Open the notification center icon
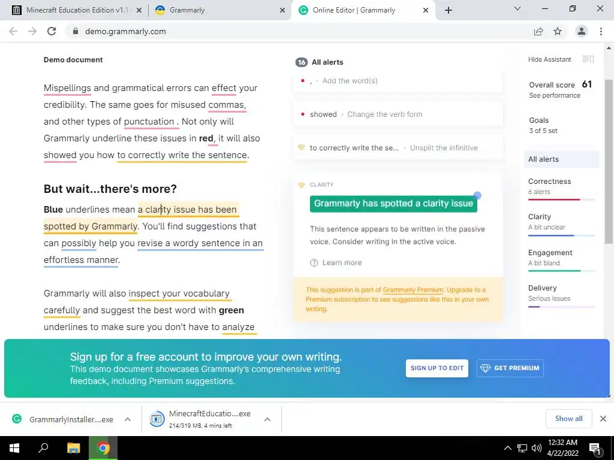 pyautogui.click(x=596, y=449)
